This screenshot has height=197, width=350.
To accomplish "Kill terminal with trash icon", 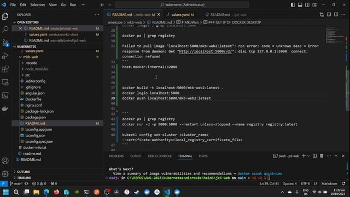I will 322,156.
